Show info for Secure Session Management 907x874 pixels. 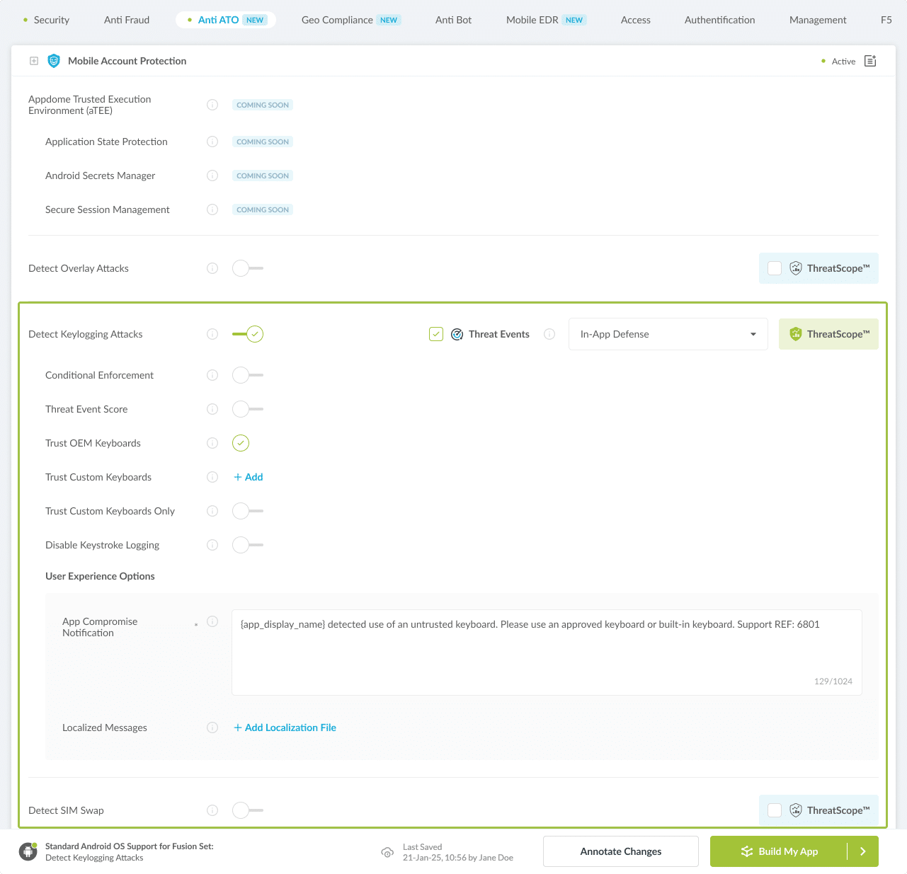click(212, 209)
